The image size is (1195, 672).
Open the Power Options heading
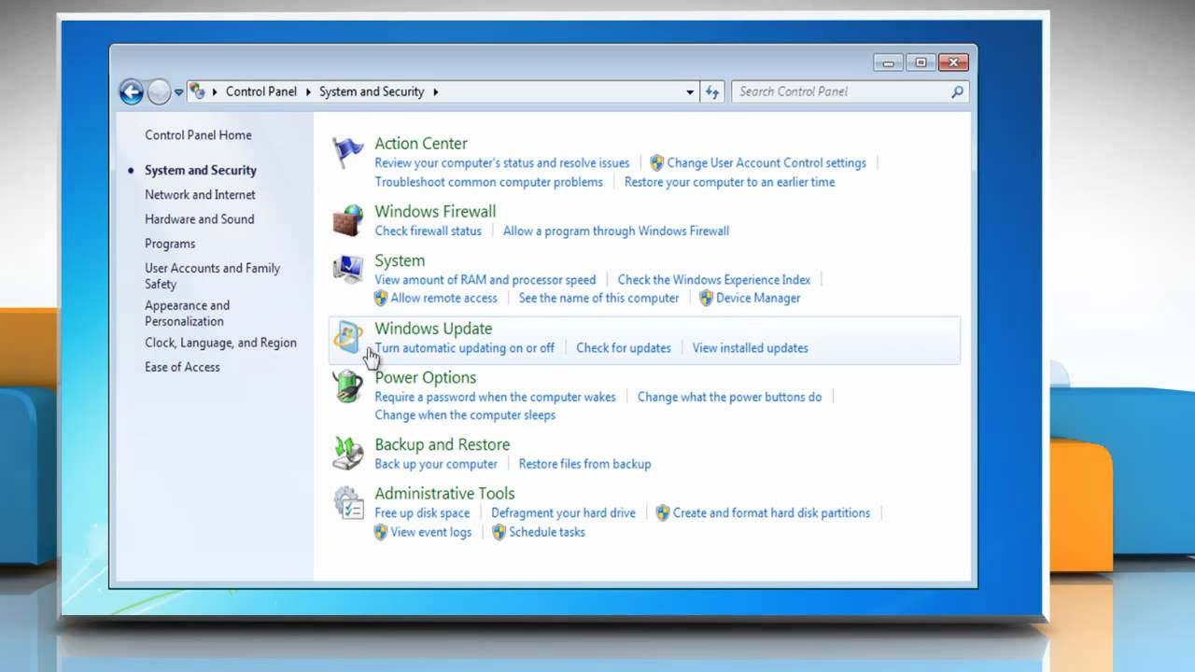(426, 377)
